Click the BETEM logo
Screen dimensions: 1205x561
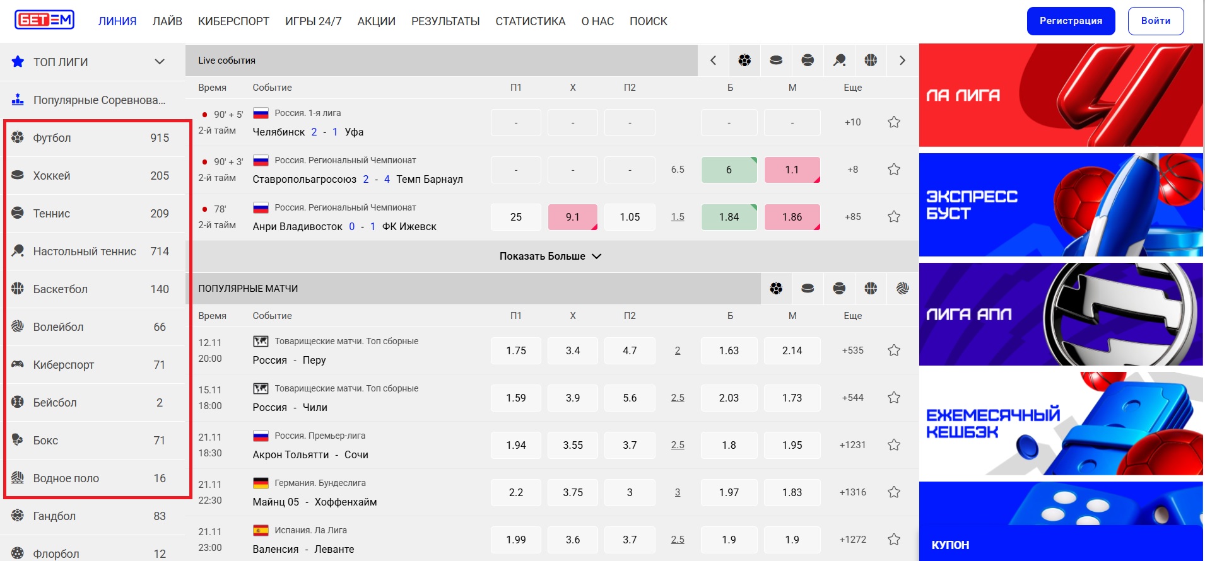[44, 20]
